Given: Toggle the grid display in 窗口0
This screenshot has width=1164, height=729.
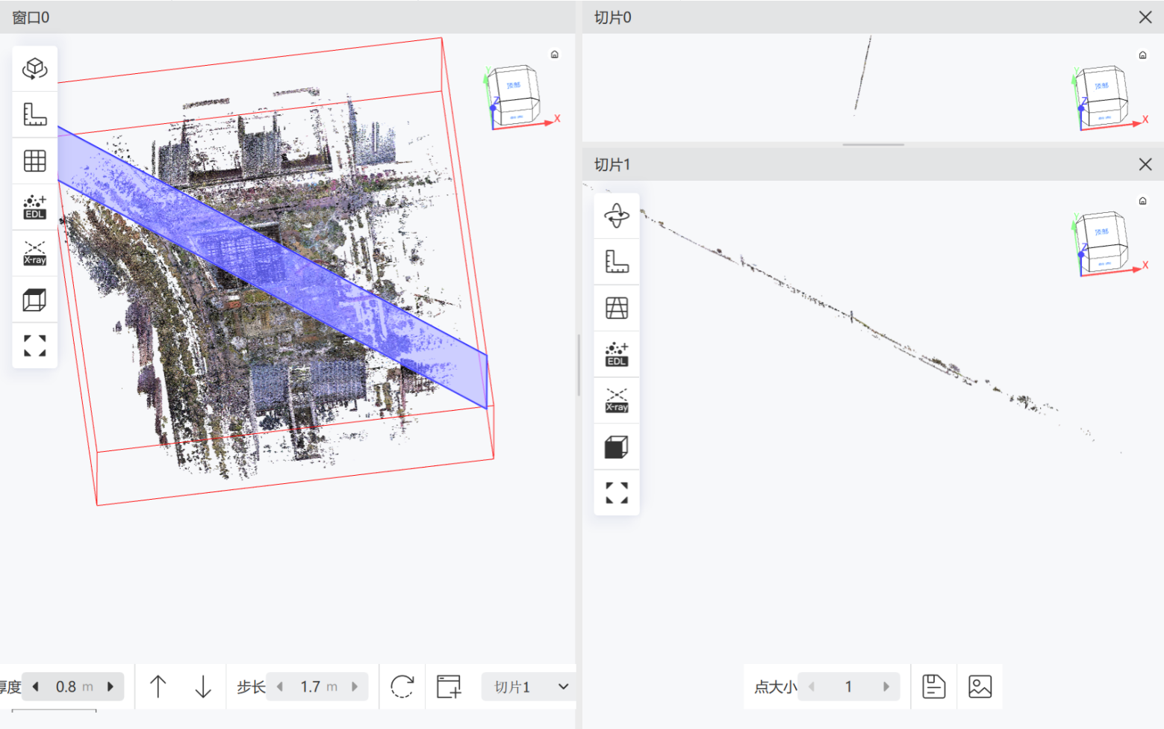Looking at the screenshot, I should click(x=34, y=161).
